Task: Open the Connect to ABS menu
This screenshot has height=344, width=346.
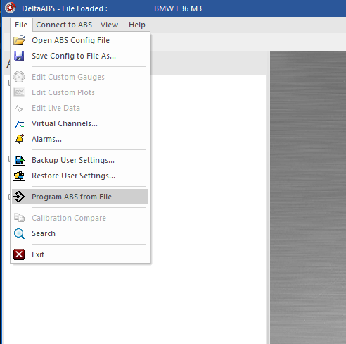Action: (64, 25)
